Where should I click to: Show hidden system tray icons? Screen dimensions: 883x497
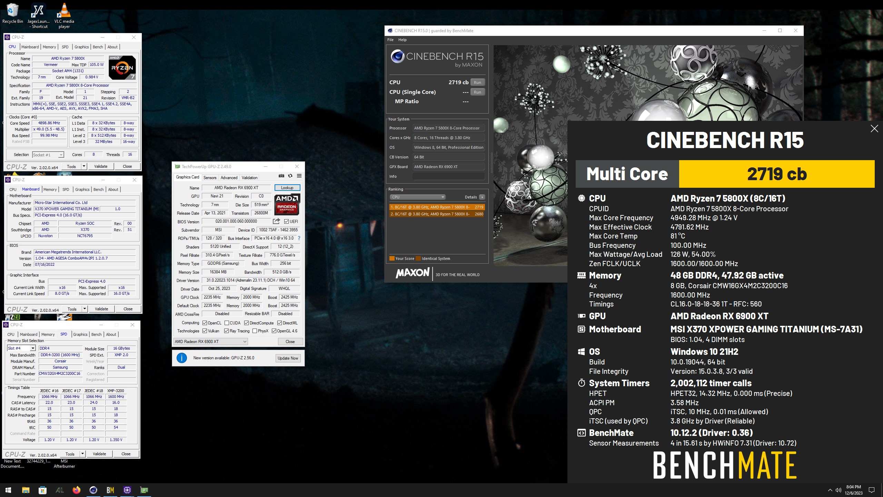click(x=830, y=490)
